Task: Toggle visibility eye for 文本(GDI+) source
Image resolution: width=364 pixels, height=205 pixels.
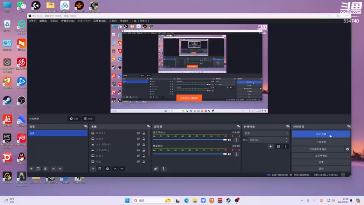Action: click(138, 150)
